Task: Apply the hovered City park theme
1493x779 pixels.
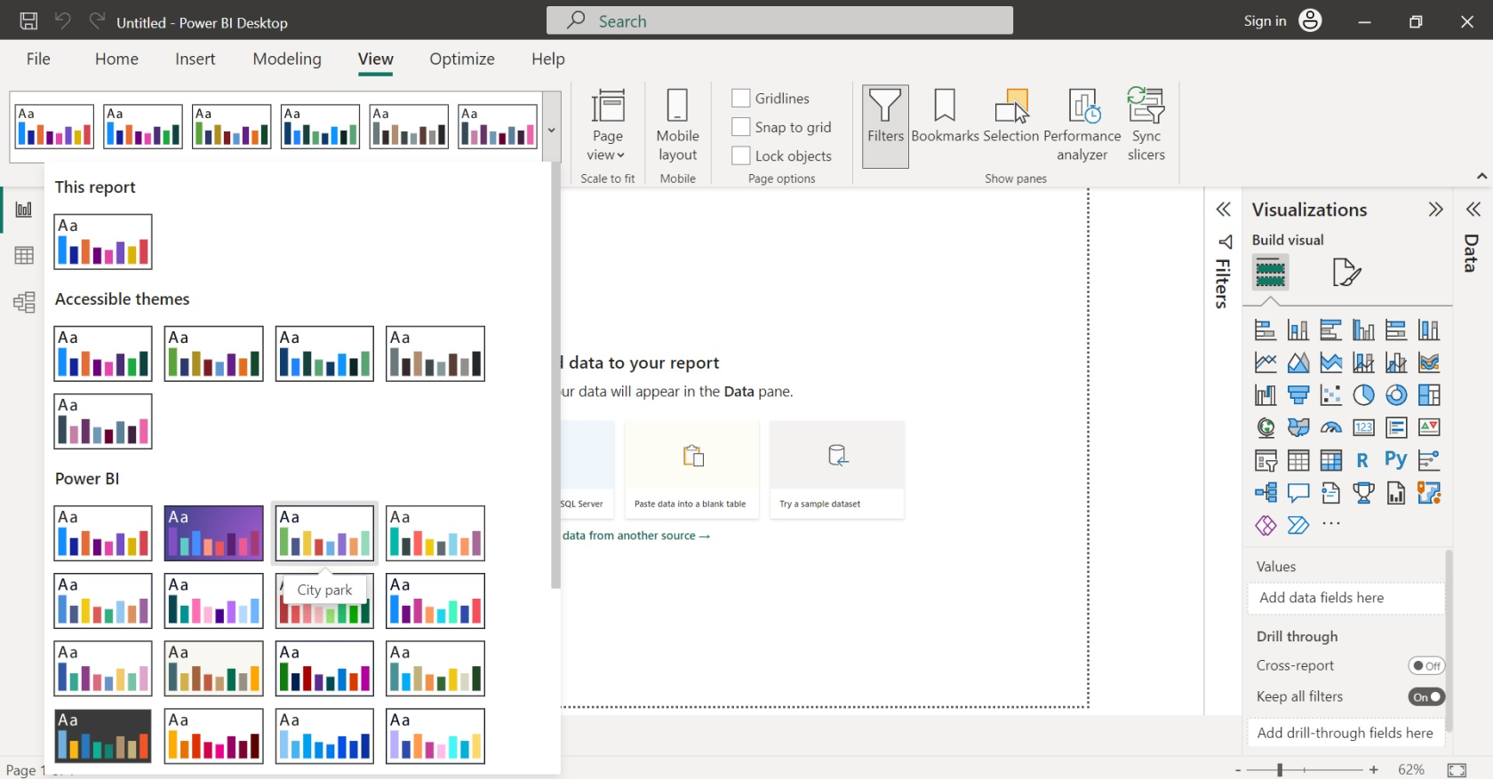Action: pyautogui.click(x=324, y=533)
